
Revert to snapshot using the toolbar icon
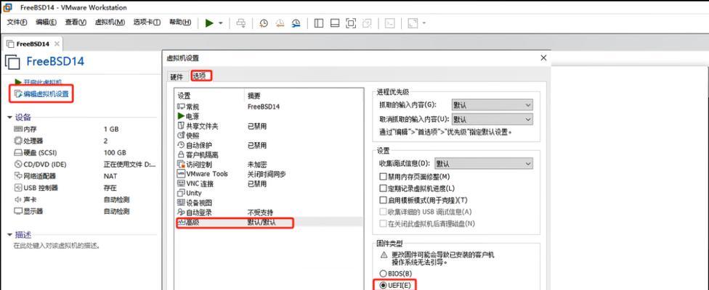(280, 23)
